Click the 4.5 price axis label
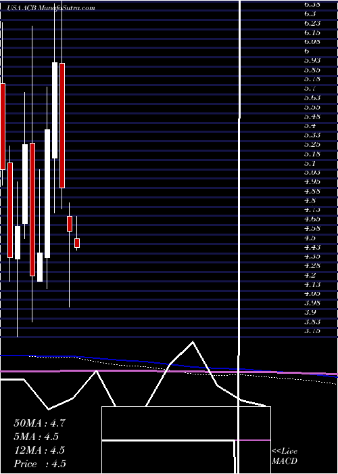The width and height of the screenshot is (338, 474). [x=310, y=238]
